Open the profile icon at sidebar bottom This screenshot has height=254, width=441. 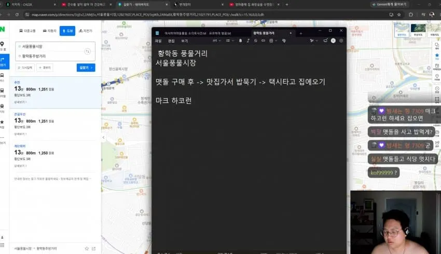point(2,237)
